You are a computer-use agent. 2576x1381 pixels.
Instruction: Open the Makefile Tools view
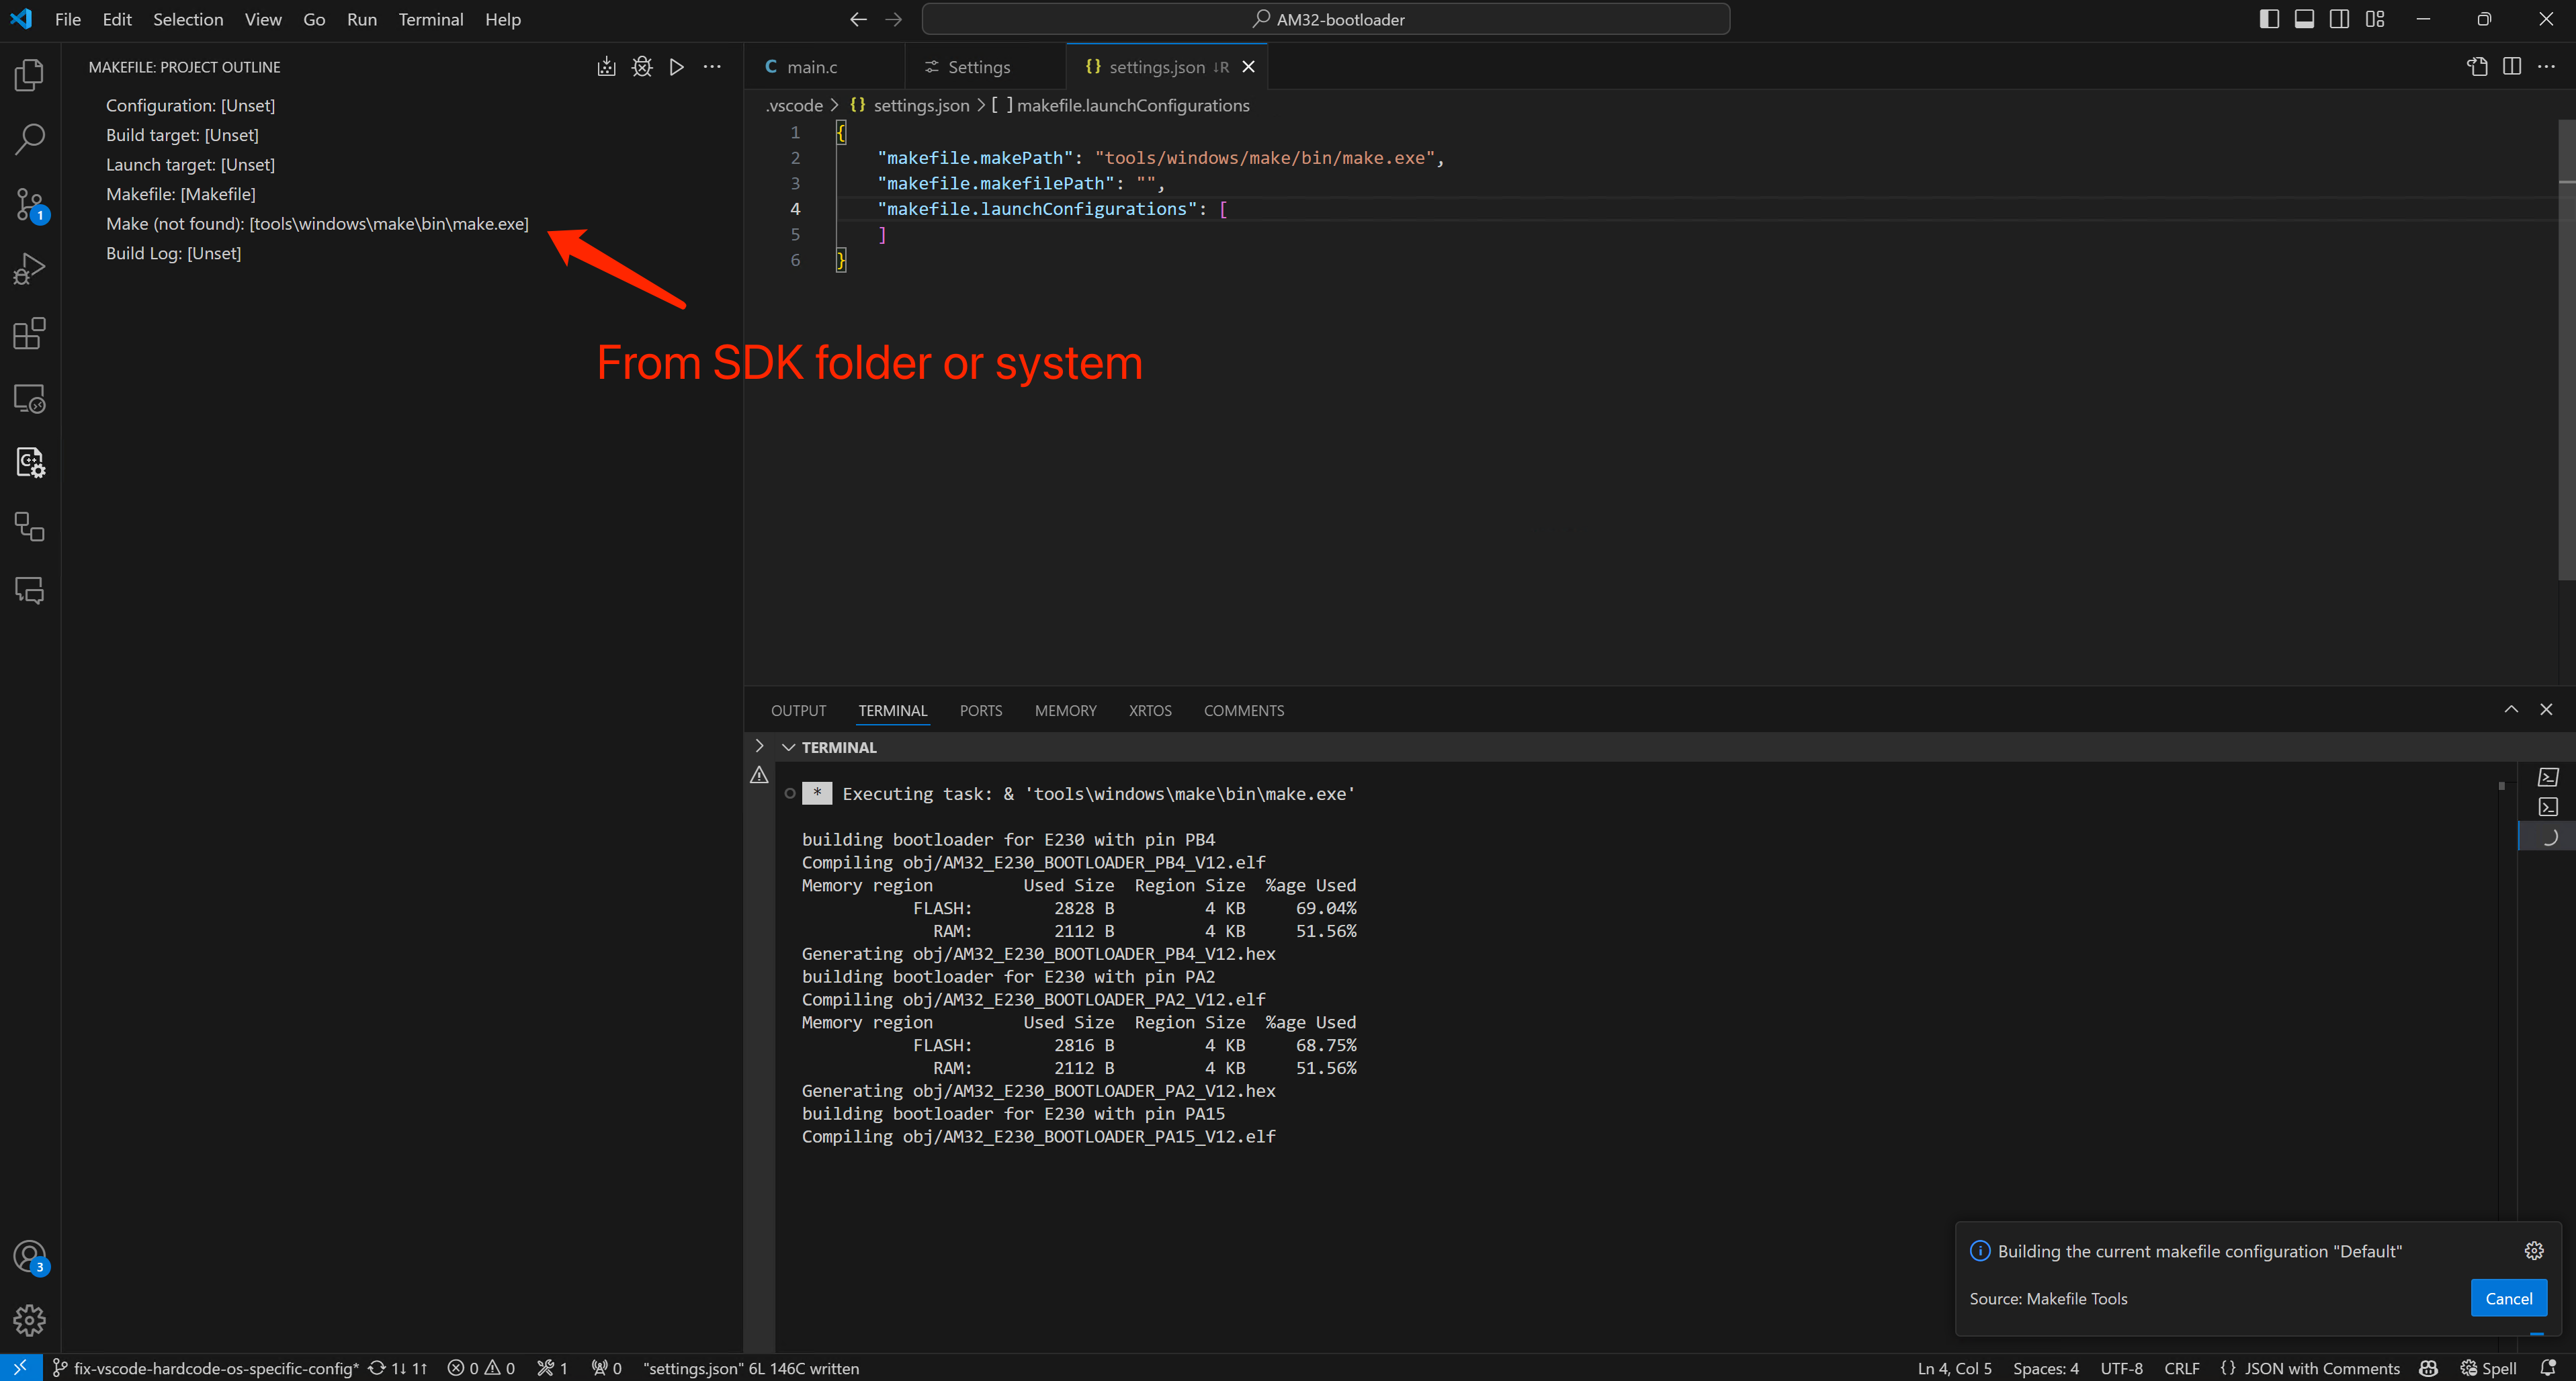pos(30,462)
